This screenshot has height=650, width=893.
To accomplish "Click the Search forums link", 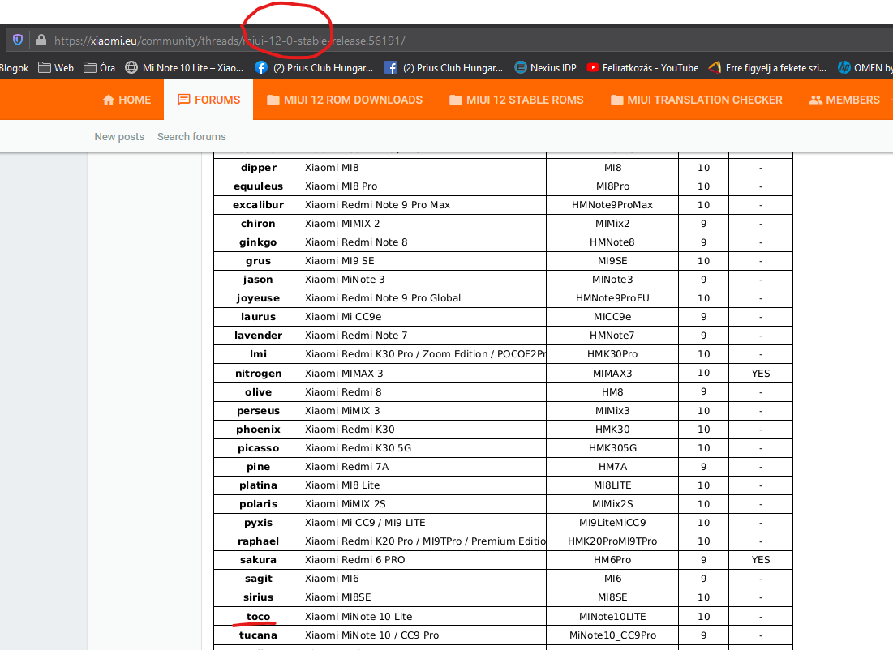I will [191, 137].
